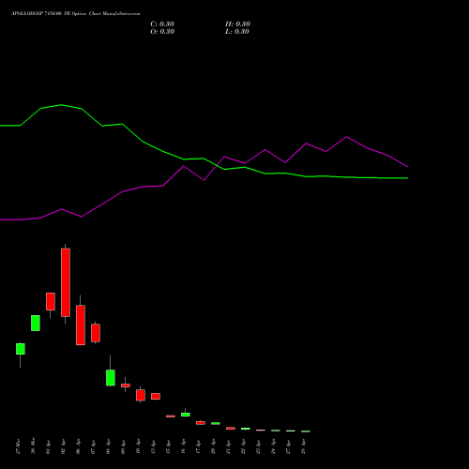Viewport: 469px width, 469px height.
Task: Select the red candlestick above 10 Apr
Action: (141, 395)
